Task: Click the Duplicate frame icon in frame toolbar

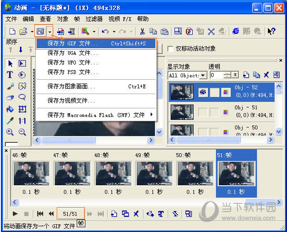Action: (125, 214)
